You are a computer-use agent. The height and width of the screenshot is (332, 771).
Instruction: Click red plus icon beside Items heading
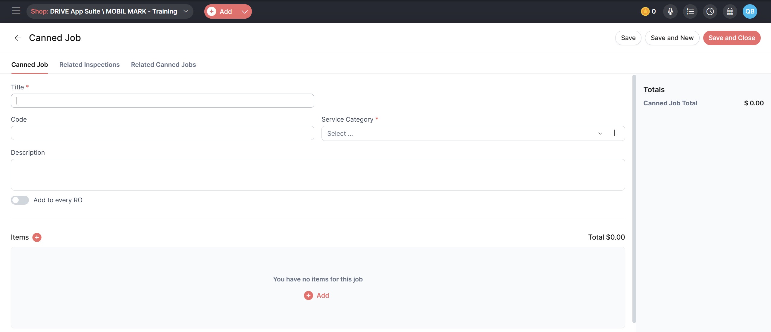coord(37,237)
